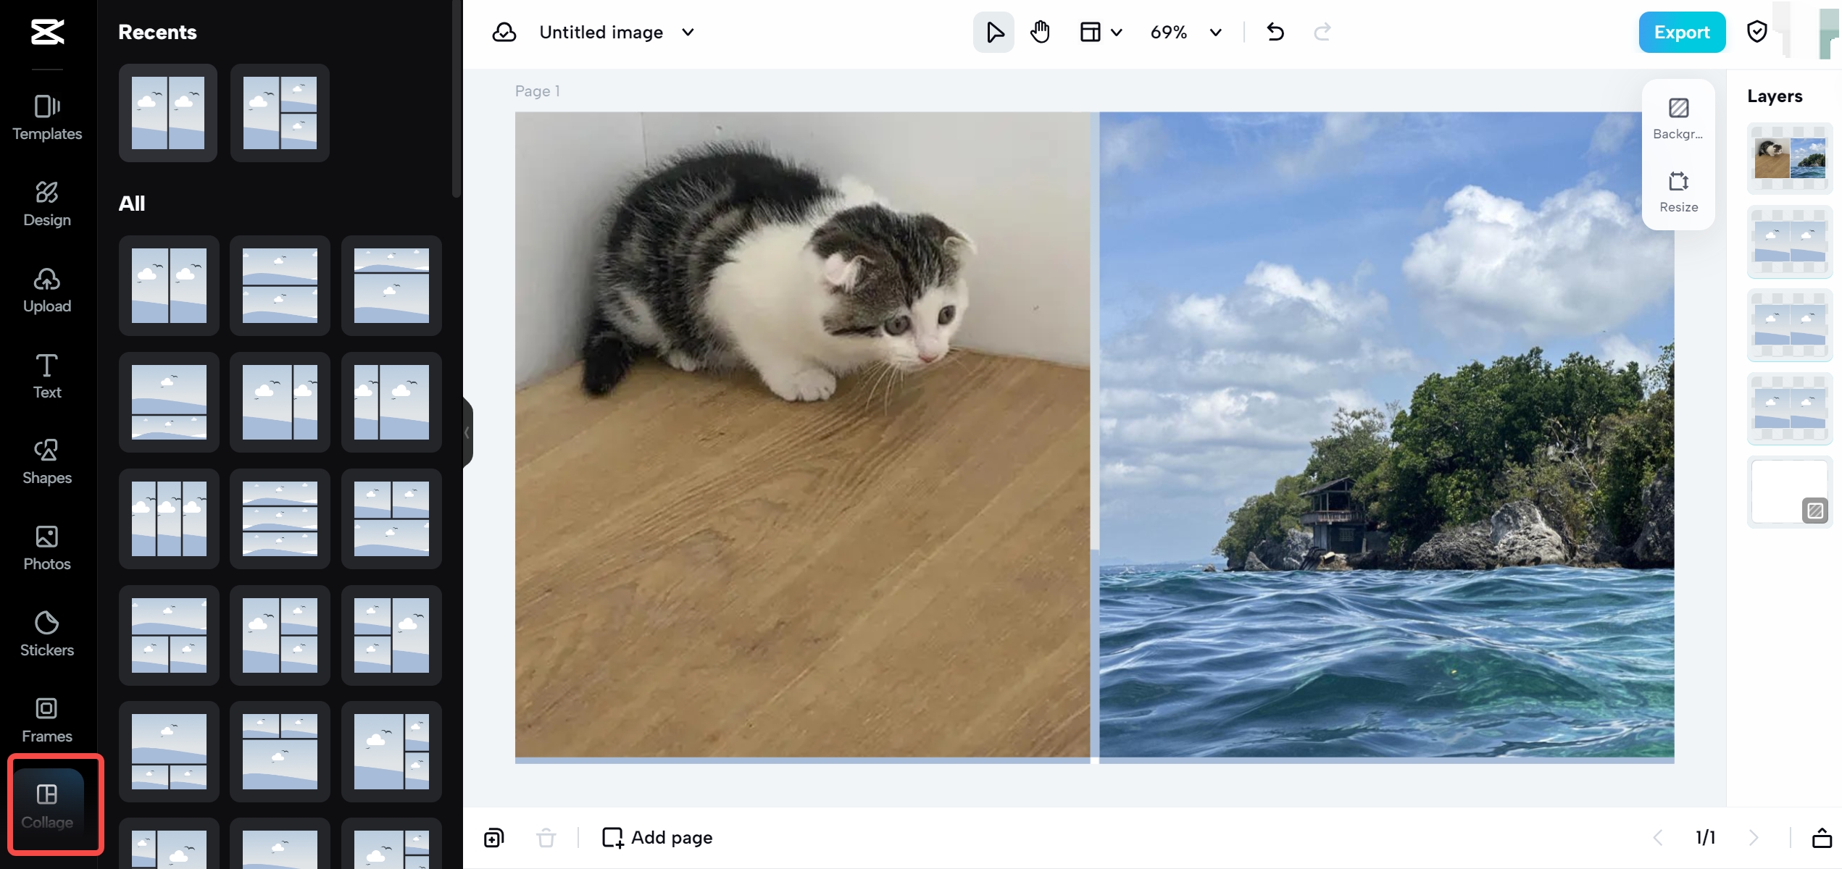Click the undo arrow

(1275, 32)
